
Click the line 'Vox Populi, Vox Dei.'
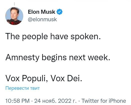tap(44, 78)
